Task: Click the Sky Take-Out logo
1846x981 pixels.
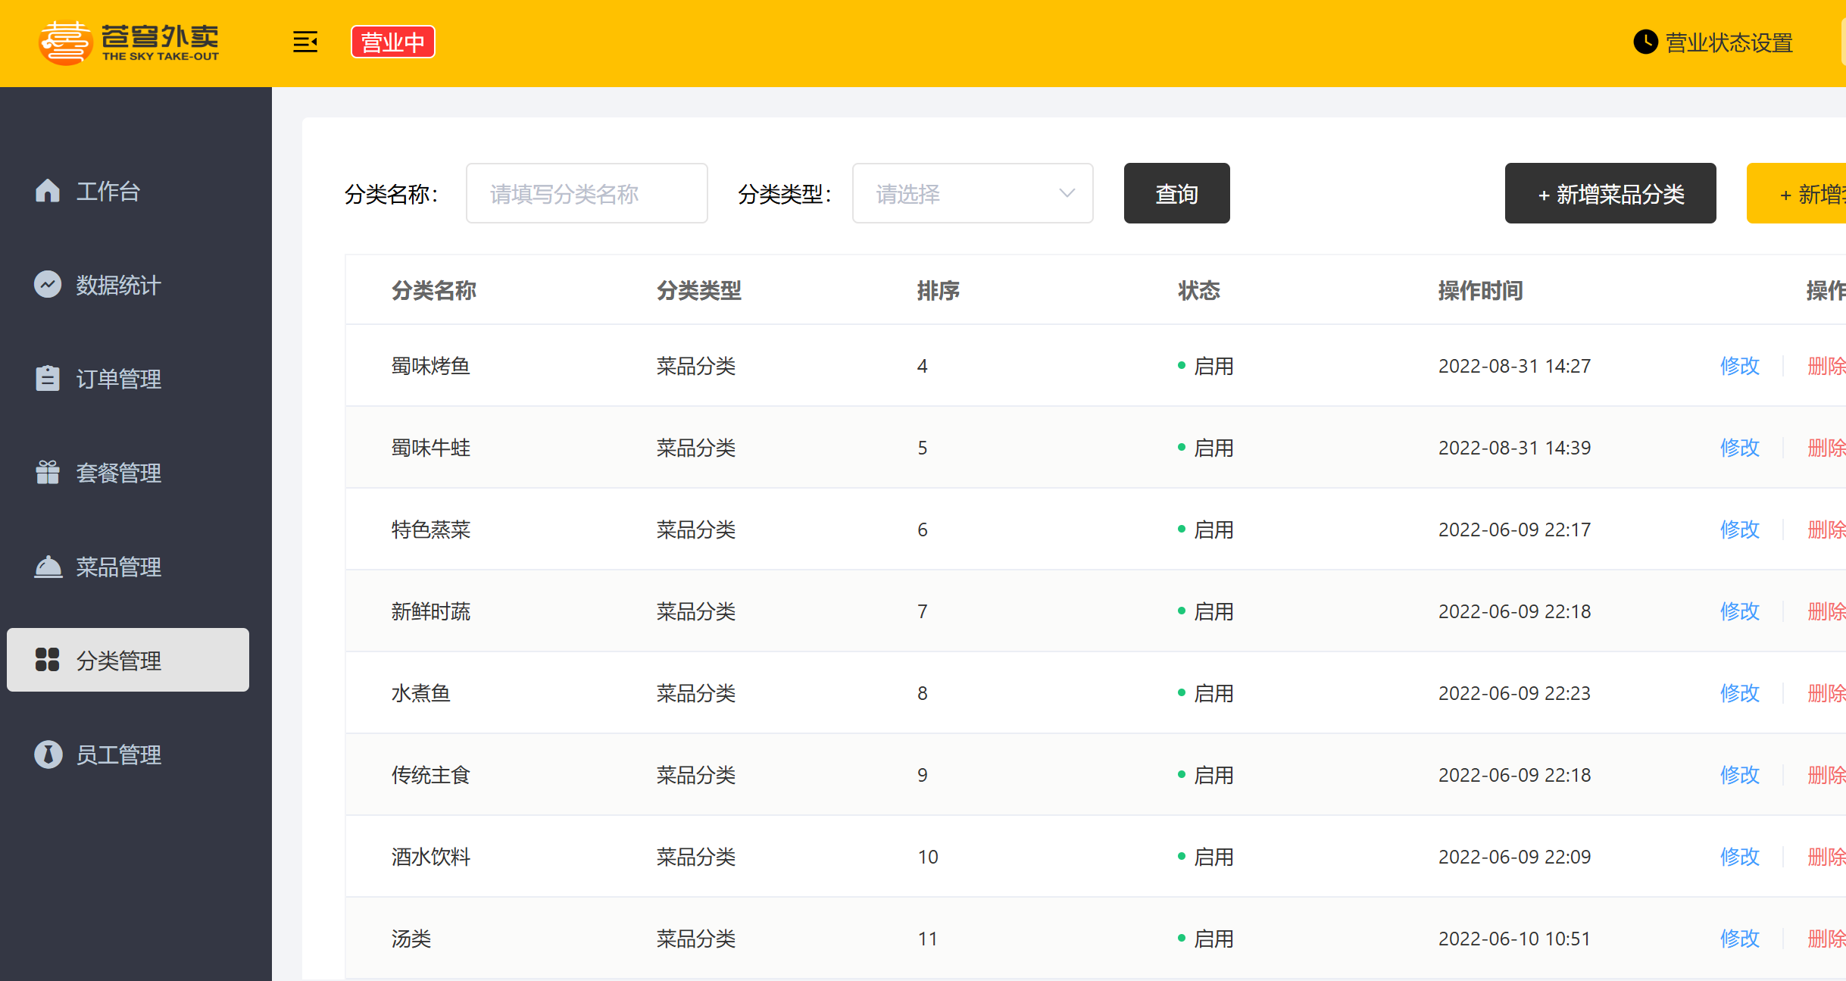Action: [x=129, y=42]
